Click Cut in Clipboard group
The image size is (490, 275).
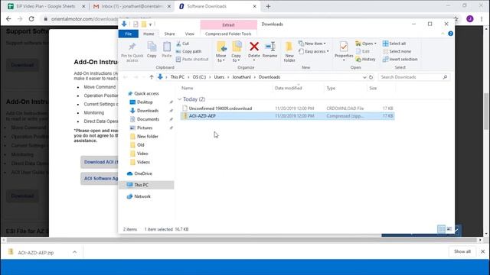point(182,44)
